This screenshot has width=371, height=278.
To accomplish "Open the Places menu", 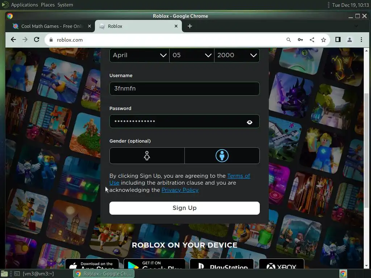I will [47, 5].
